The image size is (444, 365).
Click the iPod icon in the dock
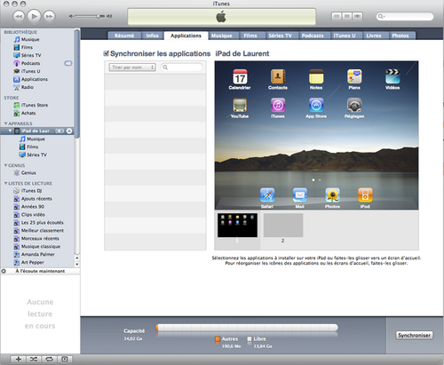coord(365,195)
